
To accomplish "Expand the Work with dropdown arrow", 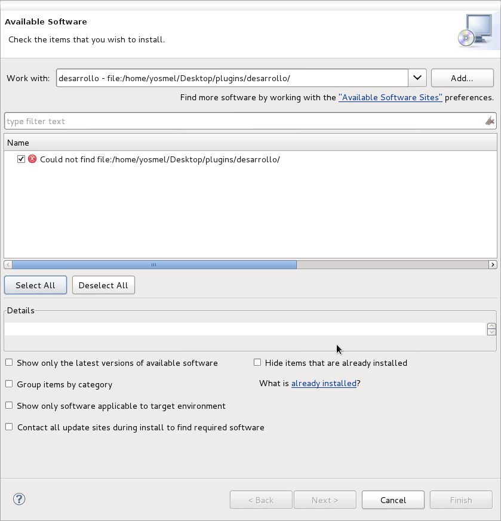I will [417, 78].
